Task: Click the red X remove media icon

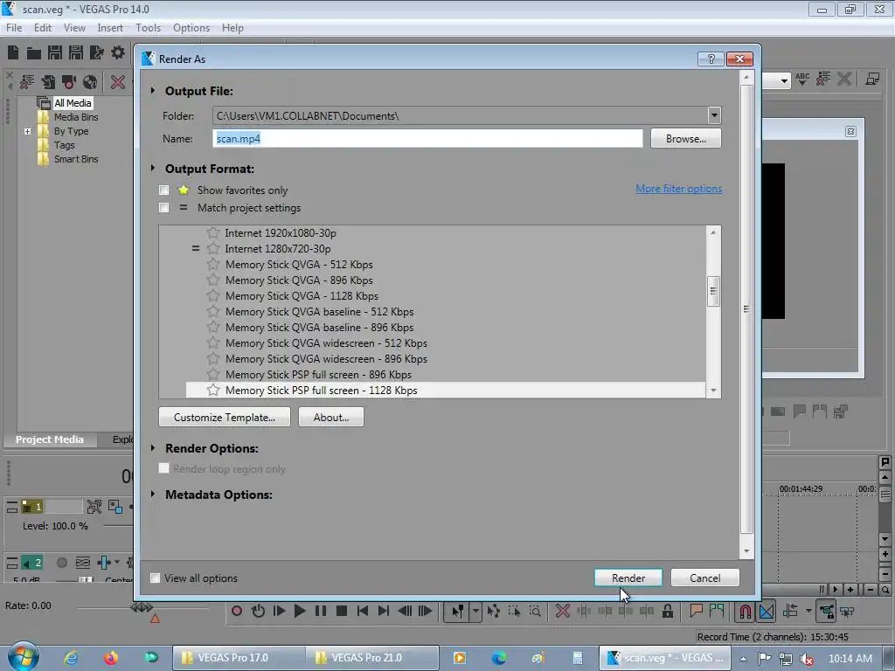Action: coord(118,82)
